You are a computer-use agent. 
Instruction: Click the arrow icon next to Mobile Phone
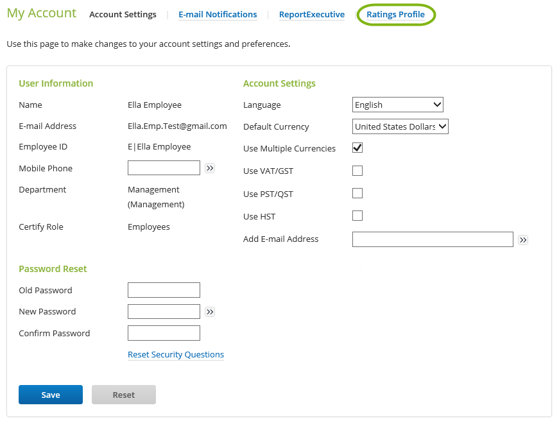point(210,168)
